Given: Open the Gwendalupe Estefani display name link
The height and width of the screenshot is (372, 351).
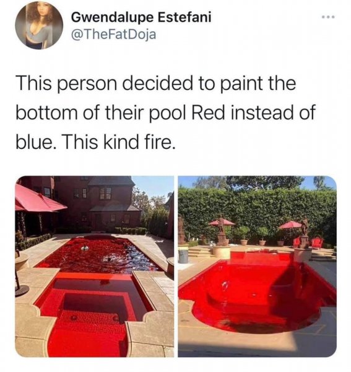Looking at the screenshot, I should click(141, 17).
